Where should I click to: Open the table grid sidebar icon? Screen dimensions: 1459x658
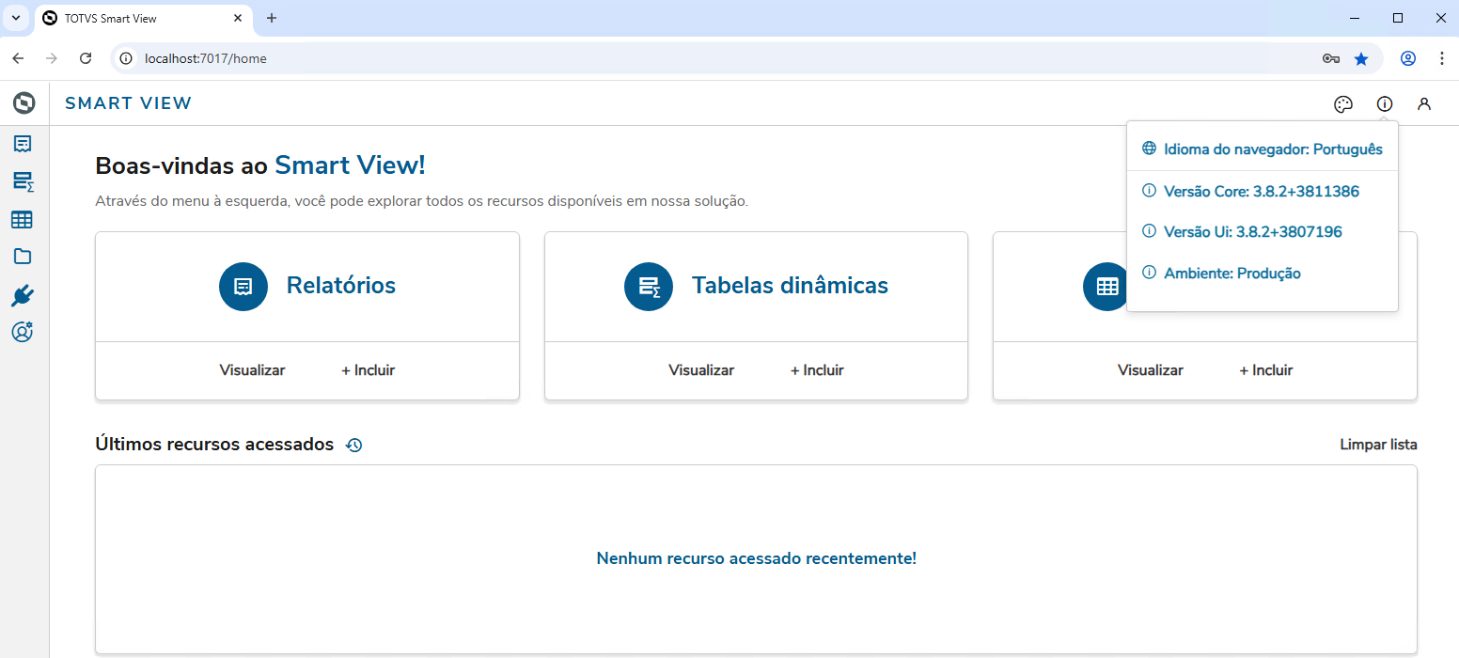tap(22, 219)
